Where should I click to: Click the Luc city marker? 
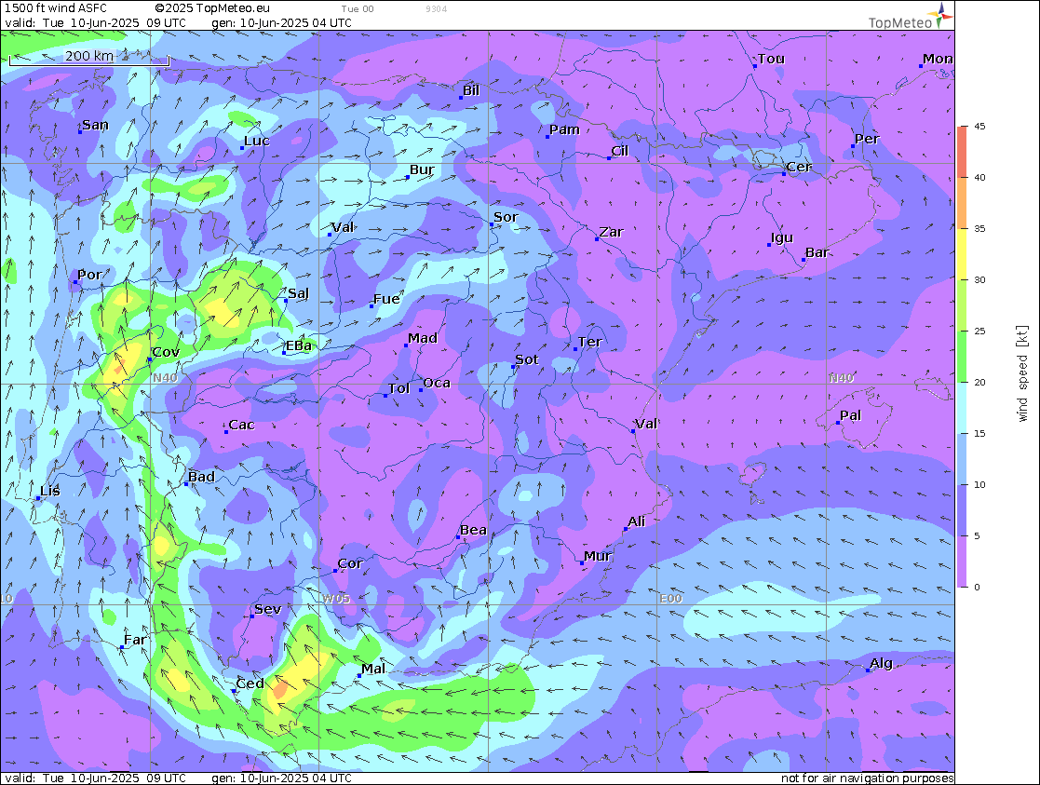click(x=242, y=148)
